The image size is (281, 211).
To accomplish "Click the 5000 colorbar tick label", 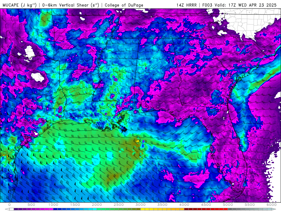I will [228, 205].
